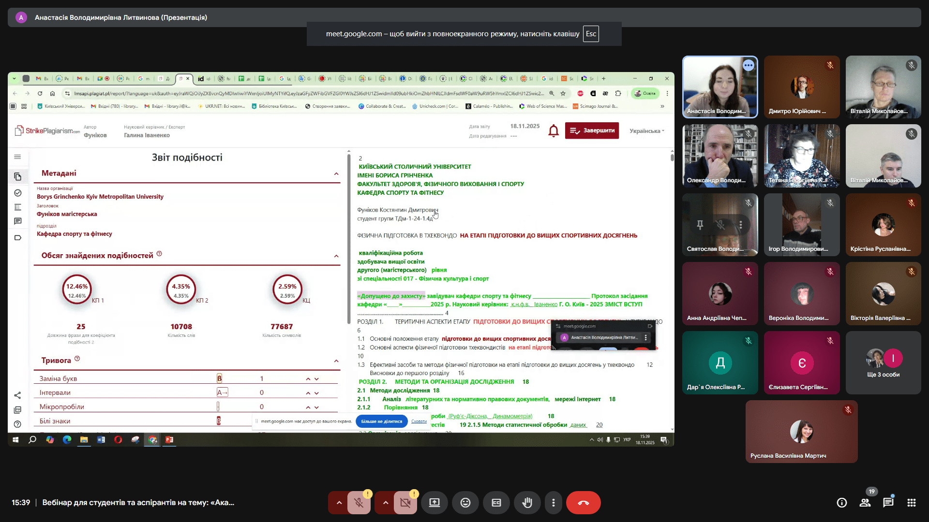Screen dimensions: 929x522
Task: Open the emoji reactions button
Action: 465,503
